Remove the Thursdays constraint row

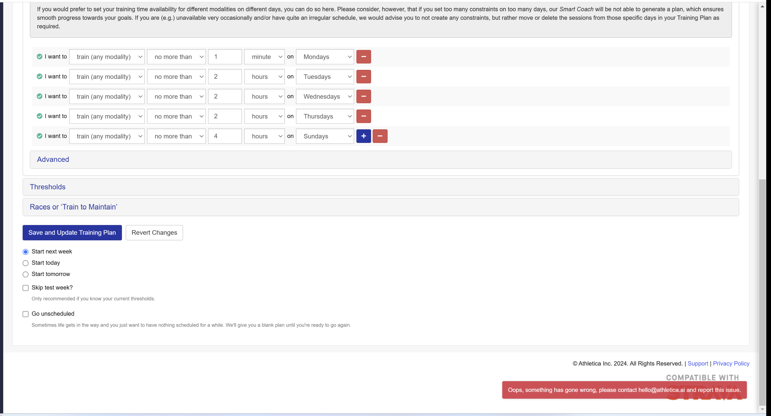(x=363, y=116)
